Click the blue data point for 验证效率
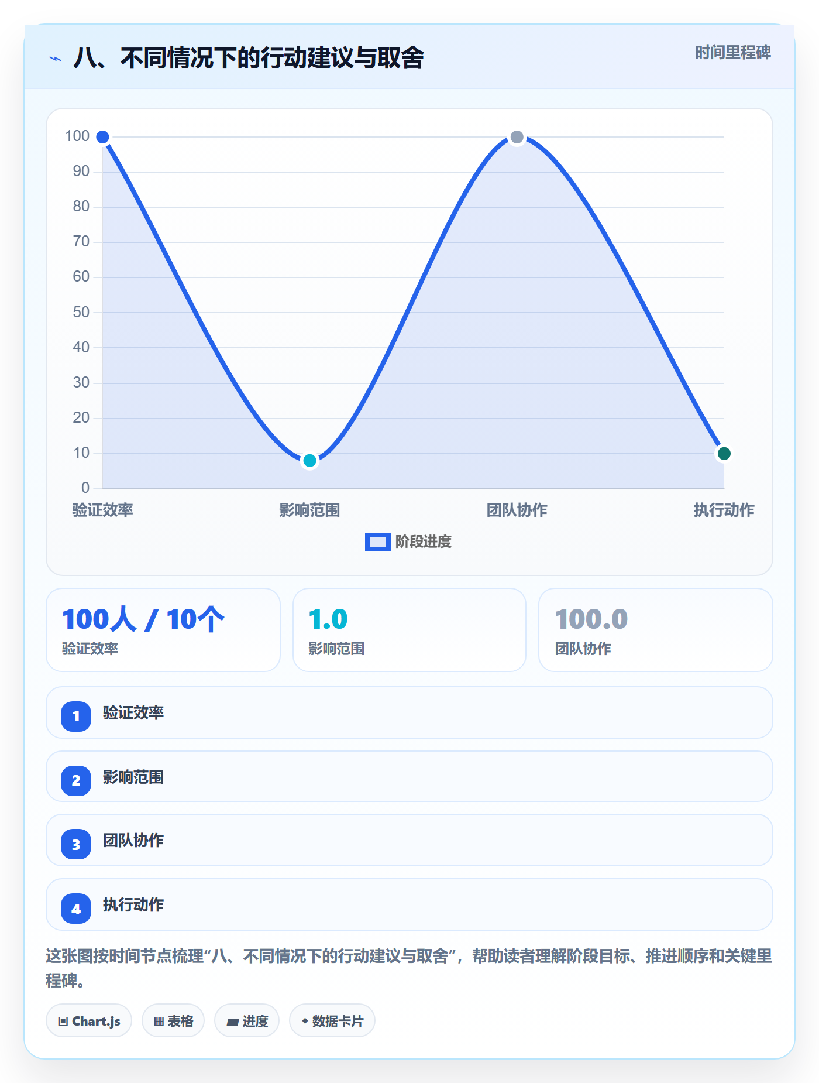 coord(102,137)
